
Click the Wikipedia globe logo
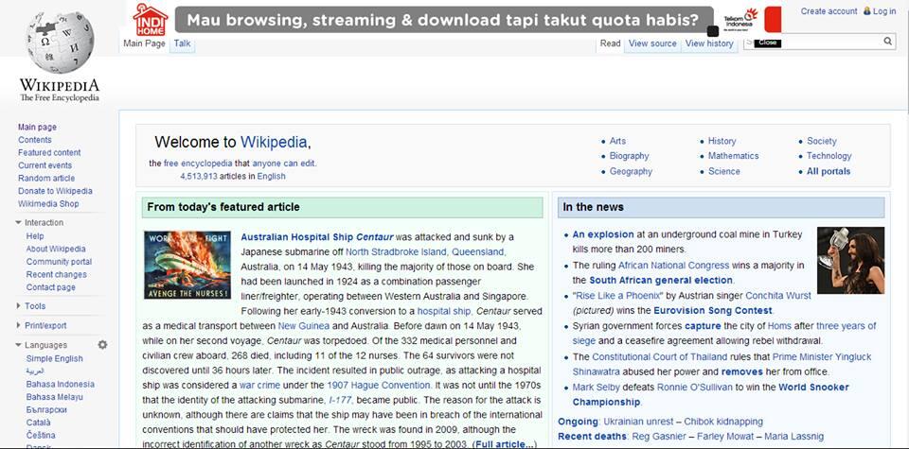[x=59, y=43]
